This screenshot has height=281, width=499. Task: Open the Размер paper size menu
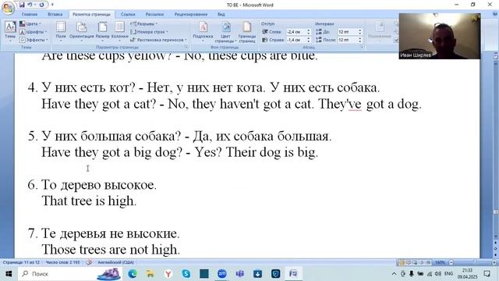tap(102, 31)
